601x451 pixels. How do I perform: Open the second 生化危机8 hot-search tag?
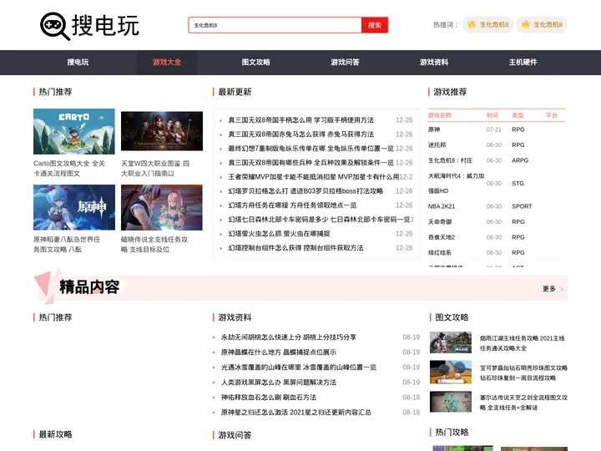541,24
